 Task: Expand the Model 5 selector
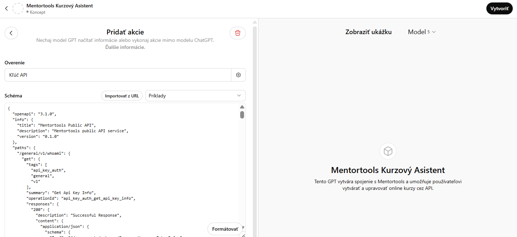pyautogui.click(x=422, y=32)
